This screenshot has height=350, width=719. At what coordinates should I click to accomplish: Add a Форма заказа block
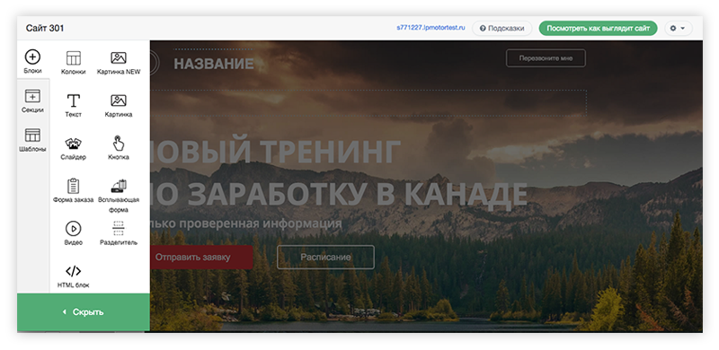coord(74,190)
